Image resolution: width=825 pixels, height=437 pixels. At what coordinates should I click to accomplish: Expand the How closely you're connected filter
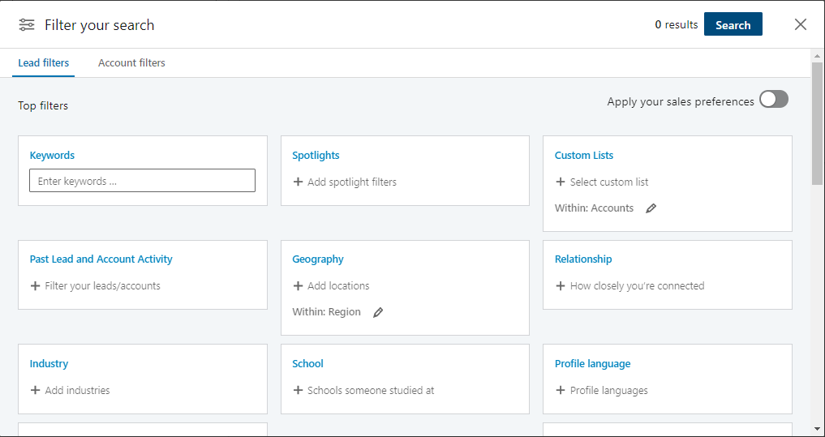point(629,286)
